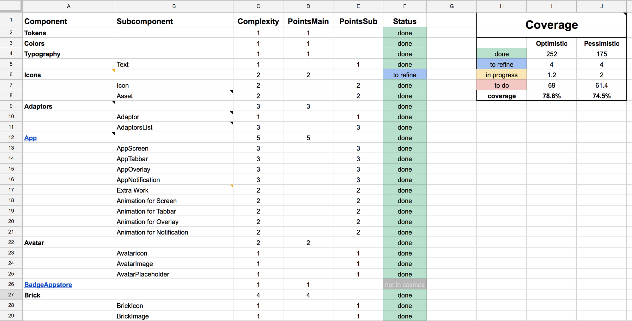Click PointsMain value 5 in App row
Viewport: 632px width, 321px height.
[308, 138]
